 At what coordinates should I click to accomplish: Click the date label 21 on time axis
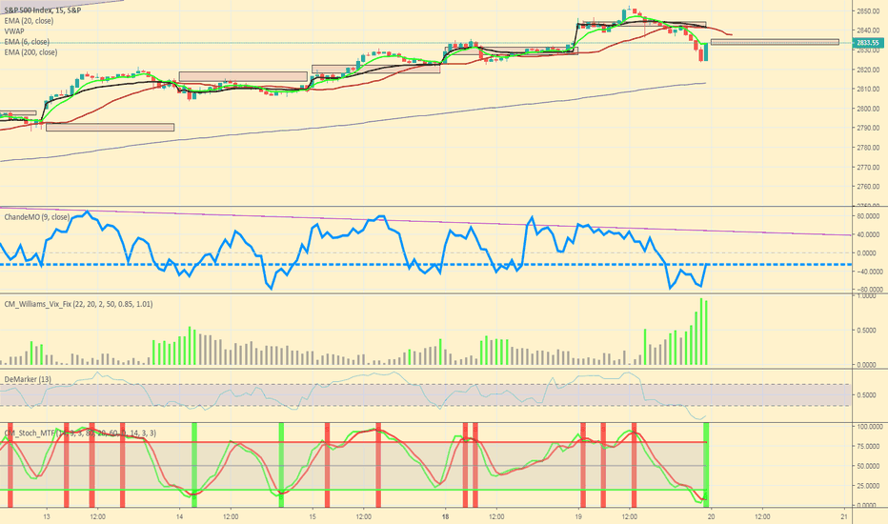[x=844, y=516]
